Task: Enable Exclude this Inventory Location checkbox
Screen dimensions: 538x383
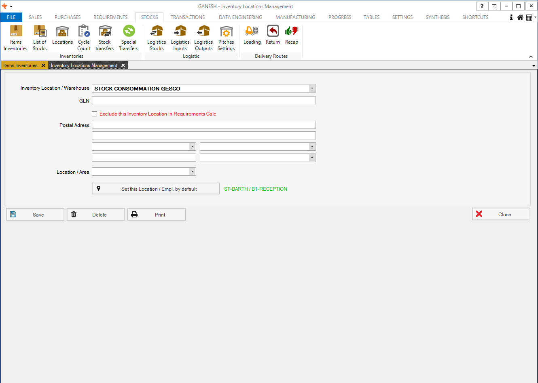Action: [95, 114]
